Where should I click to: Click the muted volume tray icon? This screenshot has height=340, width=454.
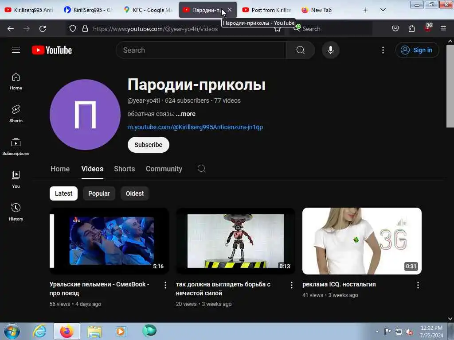click(409, 332)
